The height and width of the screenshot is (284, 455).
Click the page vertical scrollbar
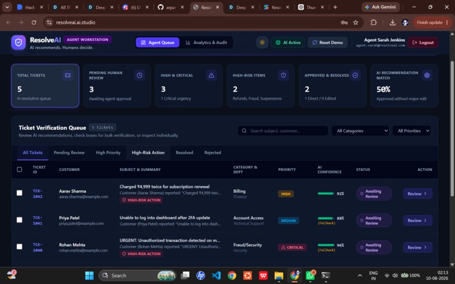[x=452, y=128]
